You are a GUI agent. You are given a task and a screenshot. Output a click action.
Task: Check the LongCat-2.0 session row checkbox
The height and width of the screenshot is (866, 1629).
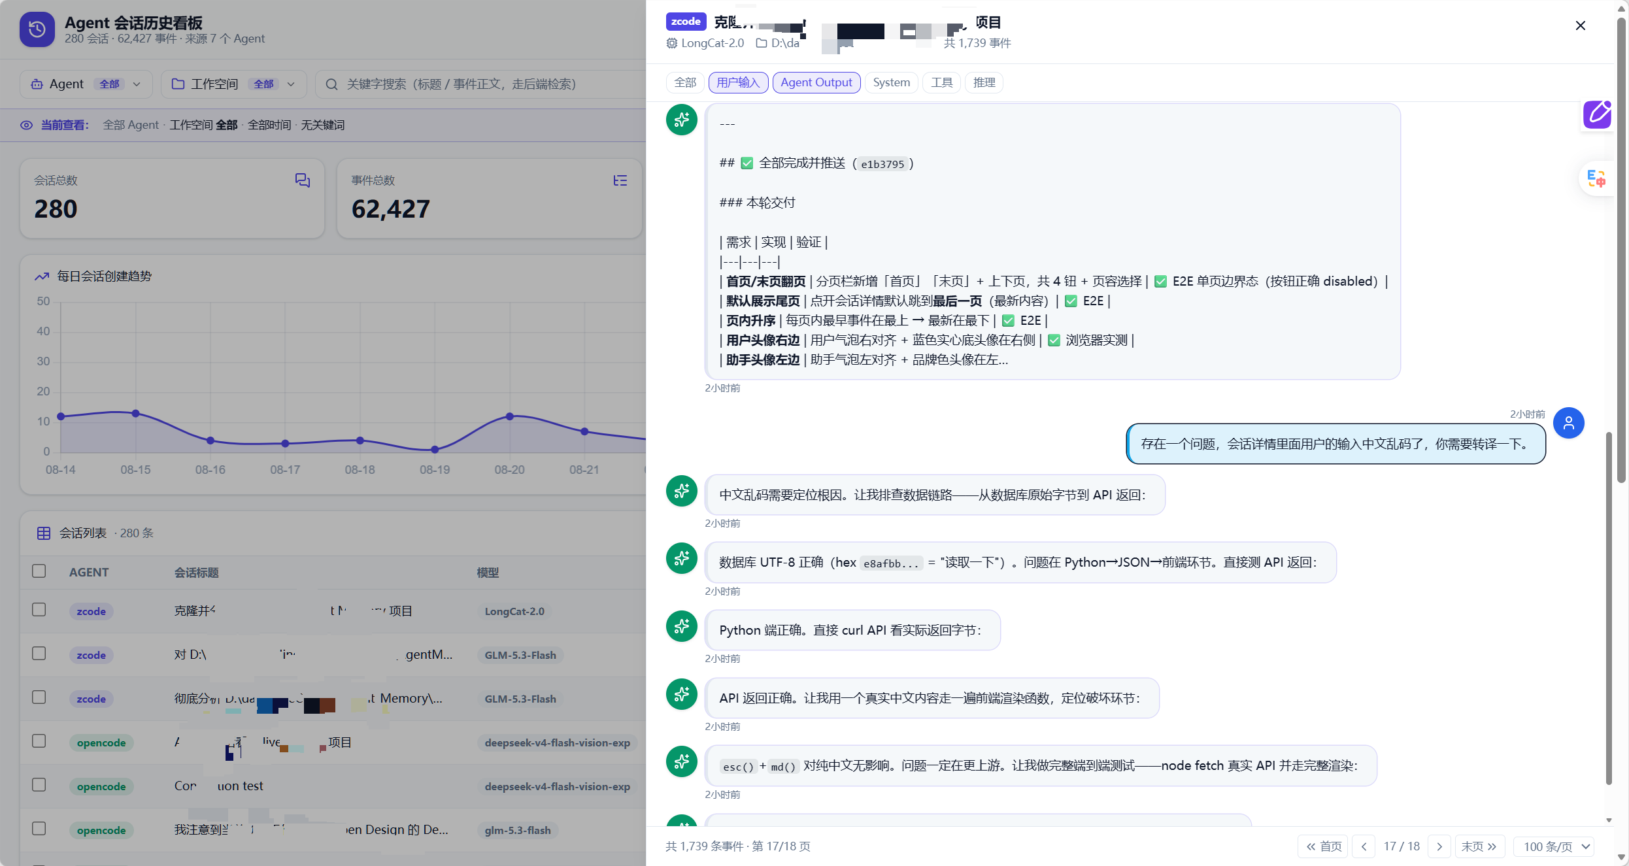click(x=39, y=610)
